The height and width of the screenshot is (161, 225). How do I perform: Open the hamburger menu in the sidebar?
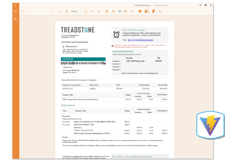[15, 11]
